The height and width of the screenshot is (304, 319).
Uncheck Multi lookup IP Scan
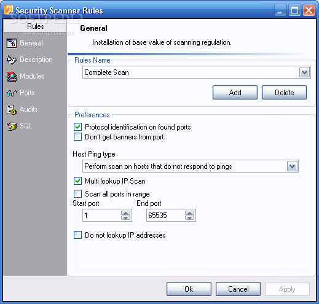77,181
